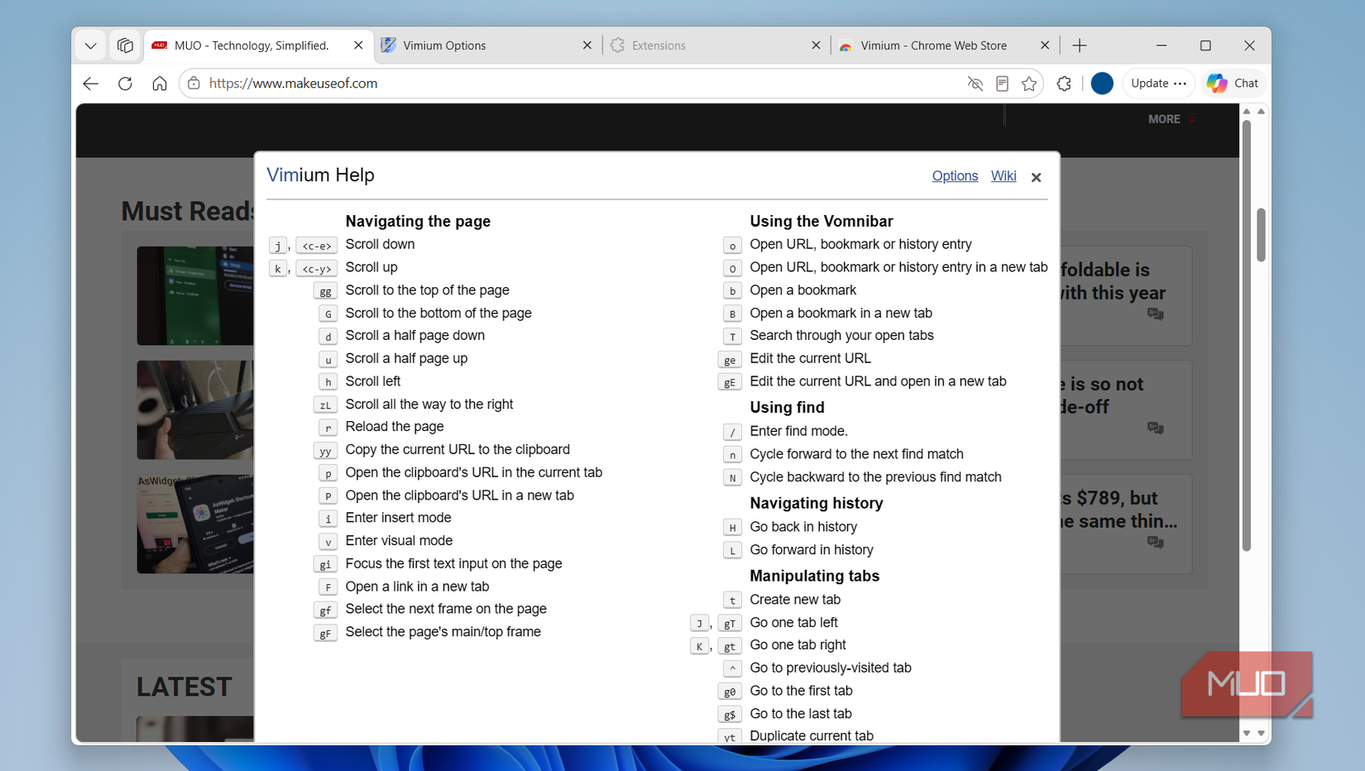Open the AsWidget article thumbnail
The image size is (1365, 771).
[195, 524]
